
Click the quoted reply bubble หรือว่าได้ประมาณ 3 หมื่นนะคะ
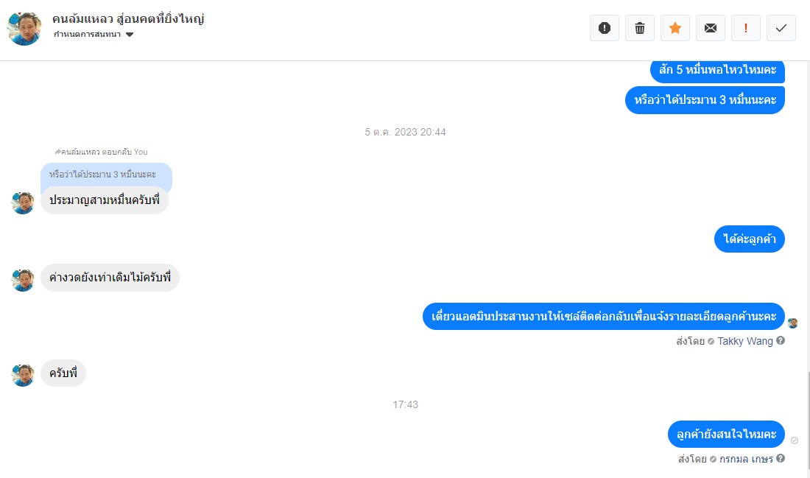click(x=106, y=175)
